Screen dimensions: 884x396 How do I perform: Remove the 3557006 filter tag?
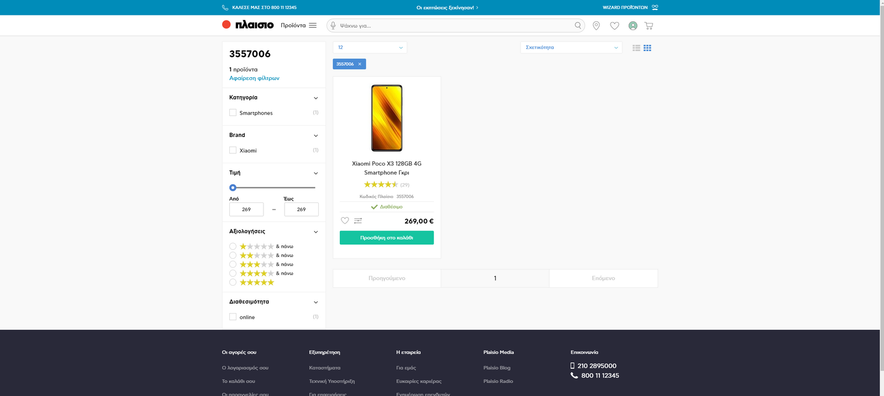point(360,64)
